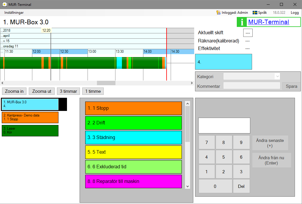
Task: Expand the Kategori dropdown
Action: pos(277,76)
